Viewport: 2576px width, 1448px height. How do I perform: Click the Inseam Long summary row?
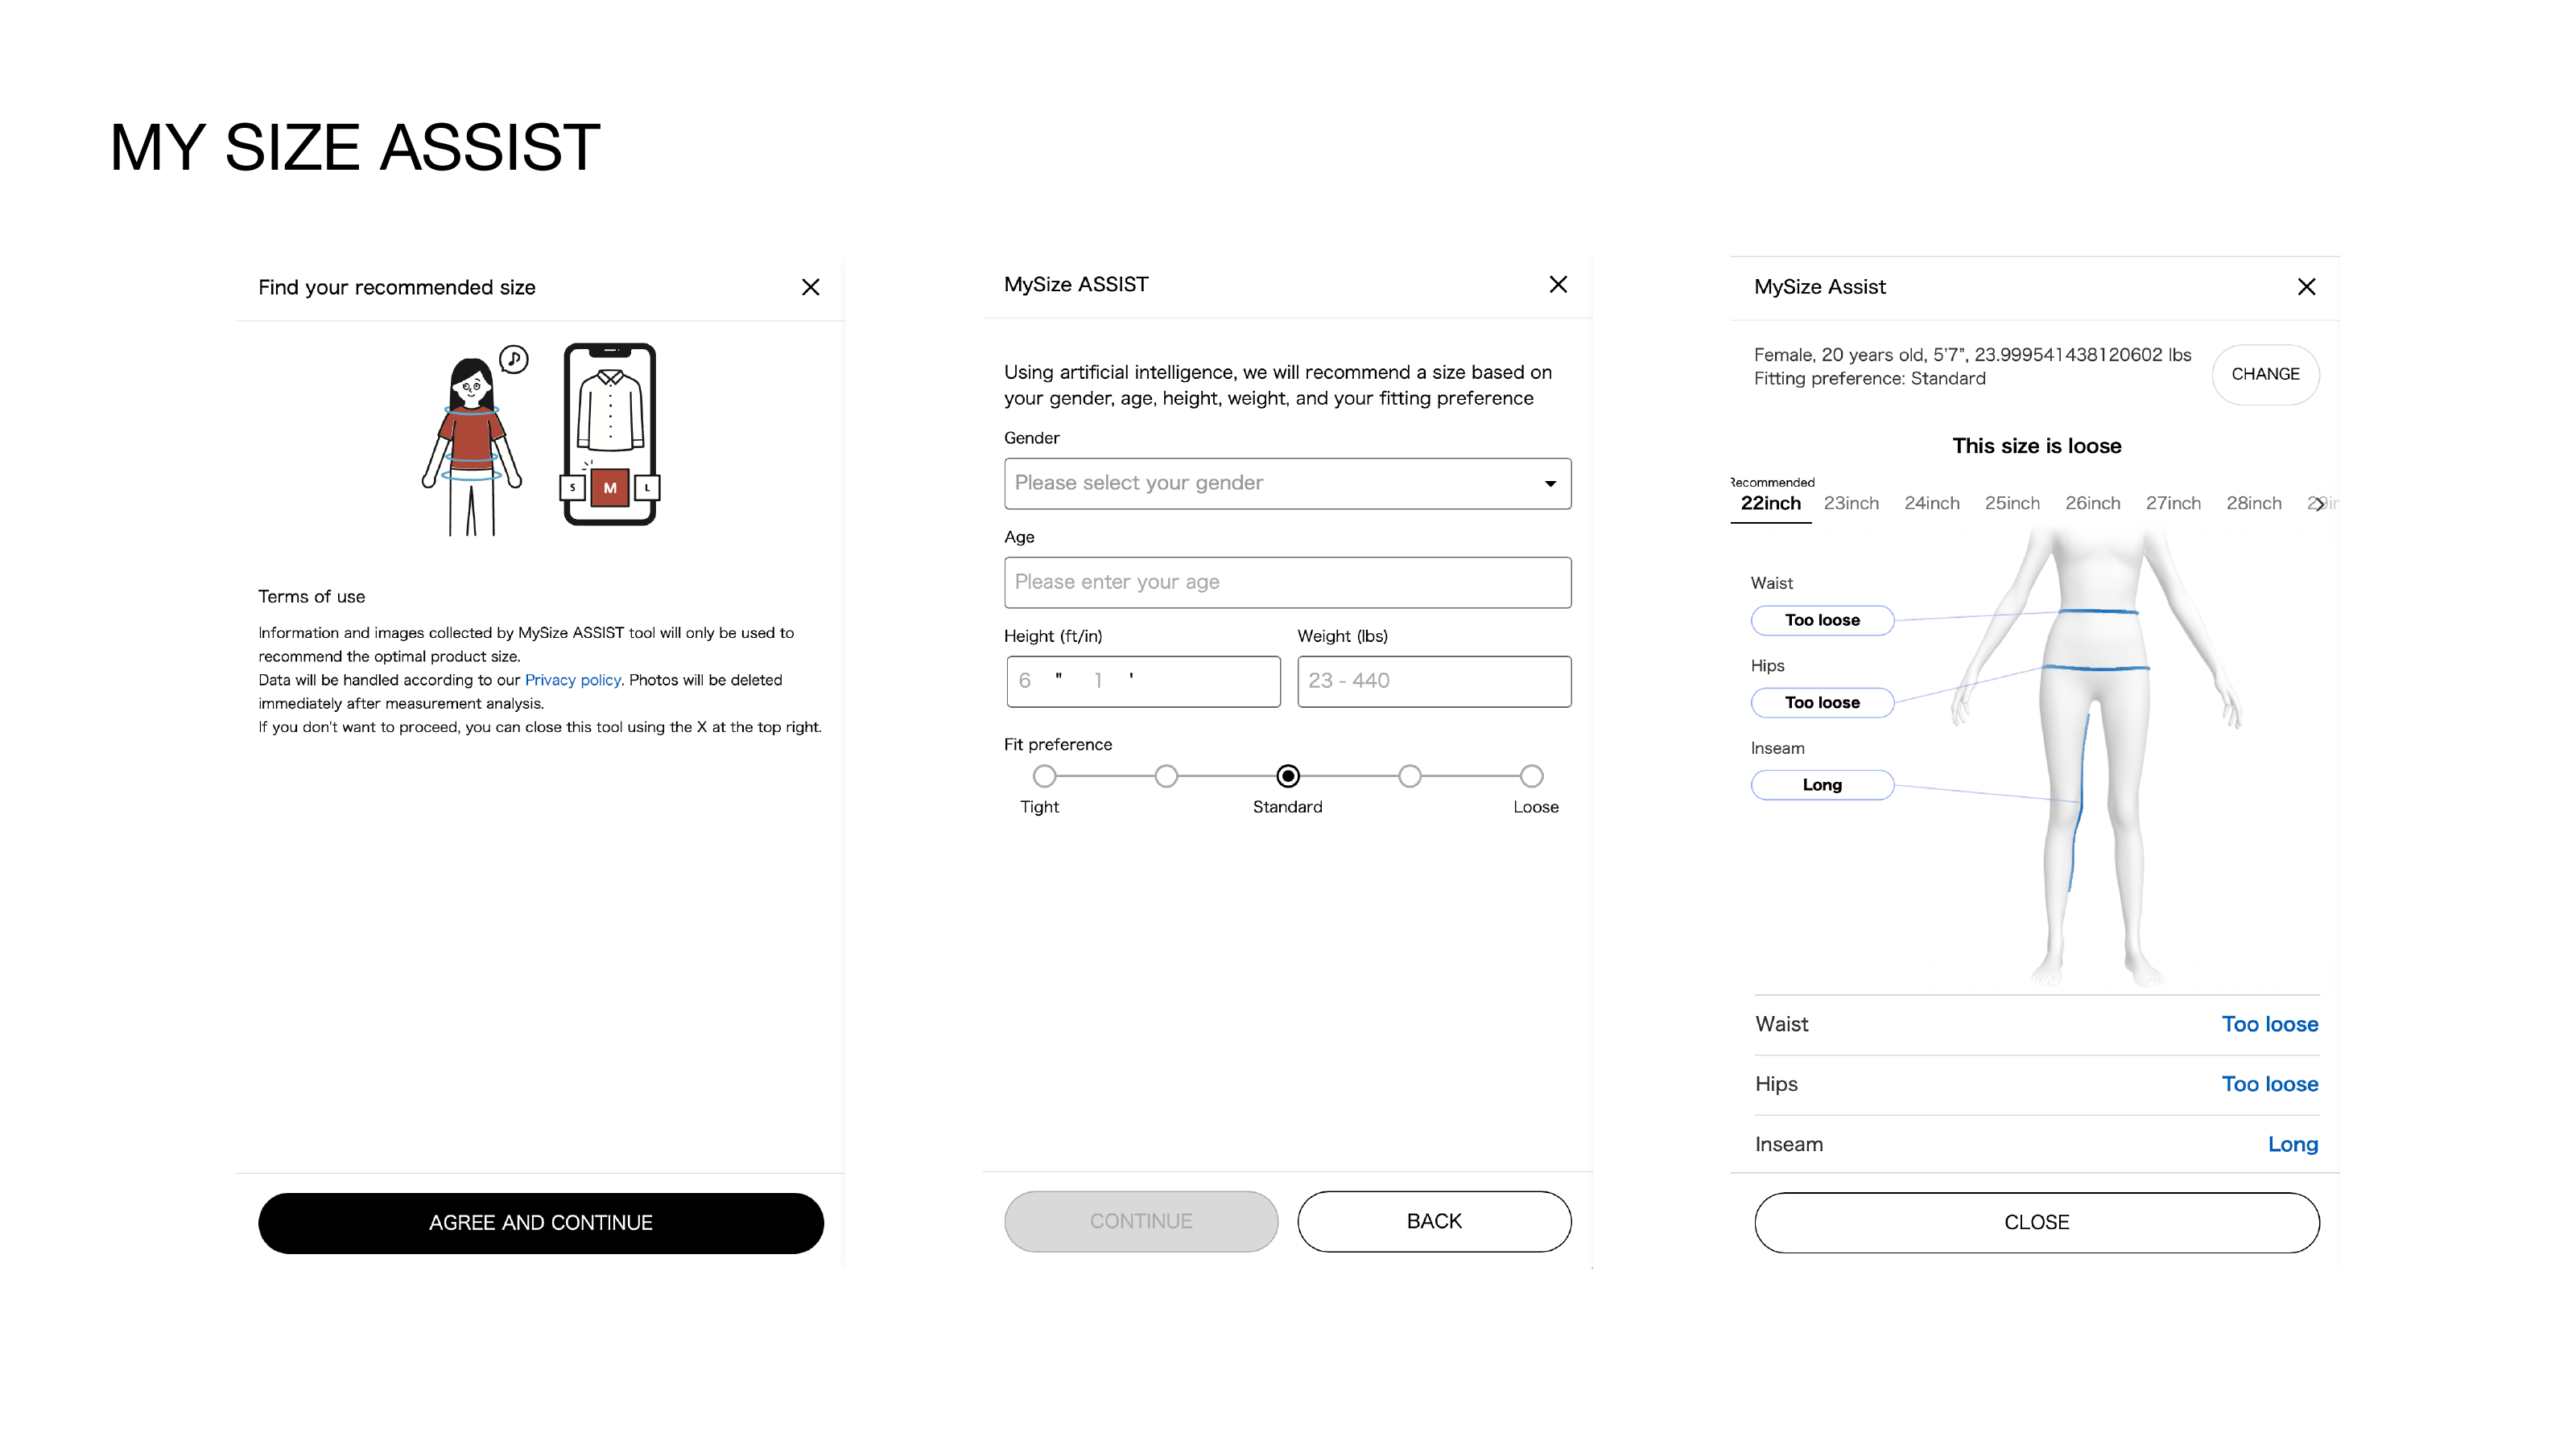pos(2036,1144)
